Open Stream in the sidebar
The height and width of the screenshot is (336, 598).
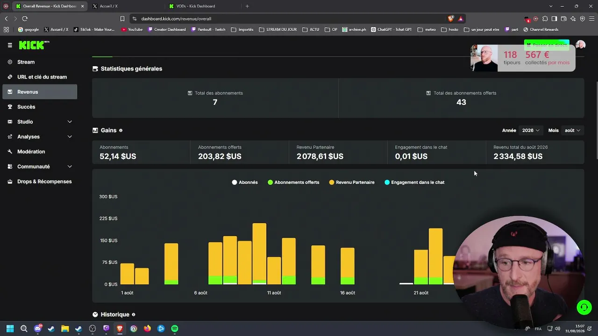coord(40,62)
